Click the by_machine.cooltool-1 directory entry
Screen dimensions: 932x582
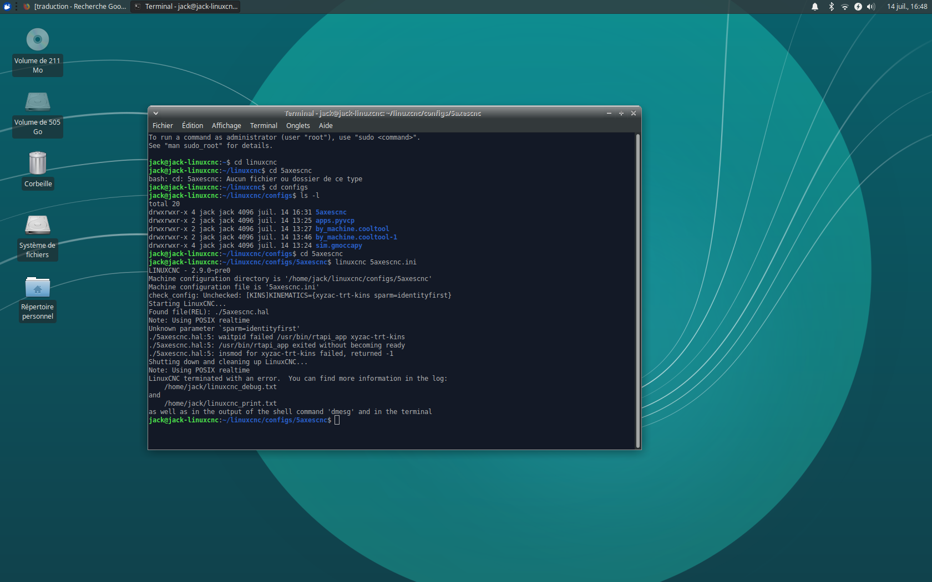coord(356,237)
